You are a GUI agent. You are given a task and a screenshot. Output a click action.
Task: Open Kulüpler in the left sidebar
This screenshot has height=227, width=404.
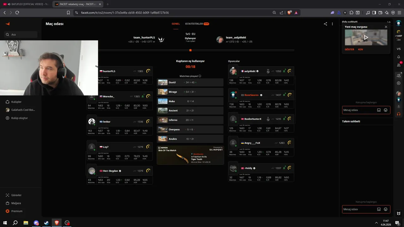coord(16,102)
